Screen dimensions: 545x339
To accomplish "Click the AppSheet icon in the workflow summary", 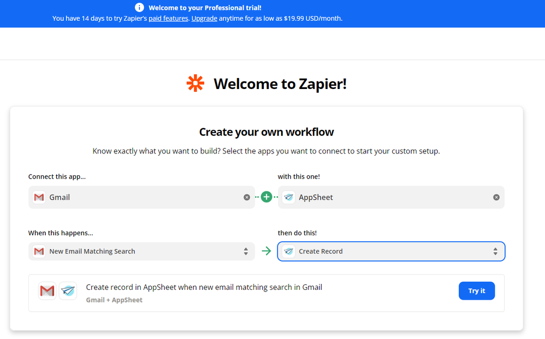I will [68, 291].
